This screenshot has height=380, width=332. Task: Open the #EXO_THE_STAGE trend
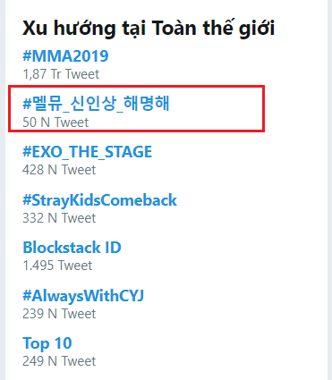pyautogui.click(x=88, y=152)
